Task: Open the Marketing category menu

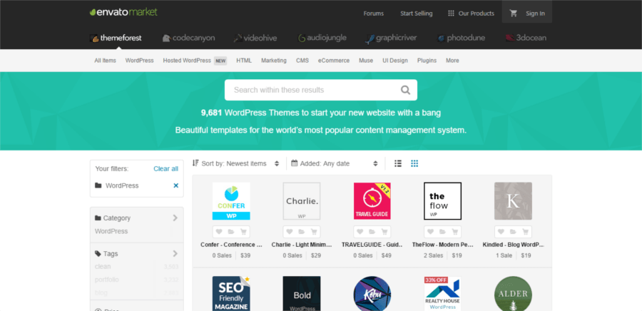Action: pyautogui.click(x=274, y=61)
